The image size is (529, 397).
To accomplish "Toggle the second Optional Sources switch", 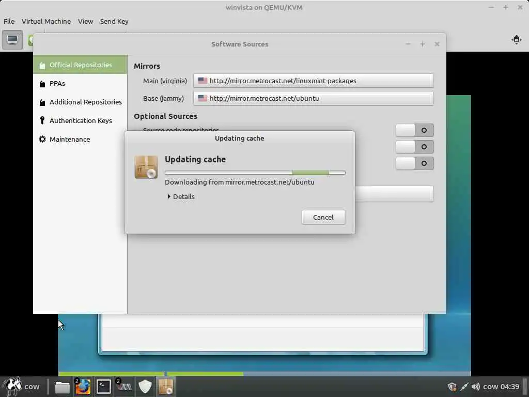I will (x=415, y=147).
